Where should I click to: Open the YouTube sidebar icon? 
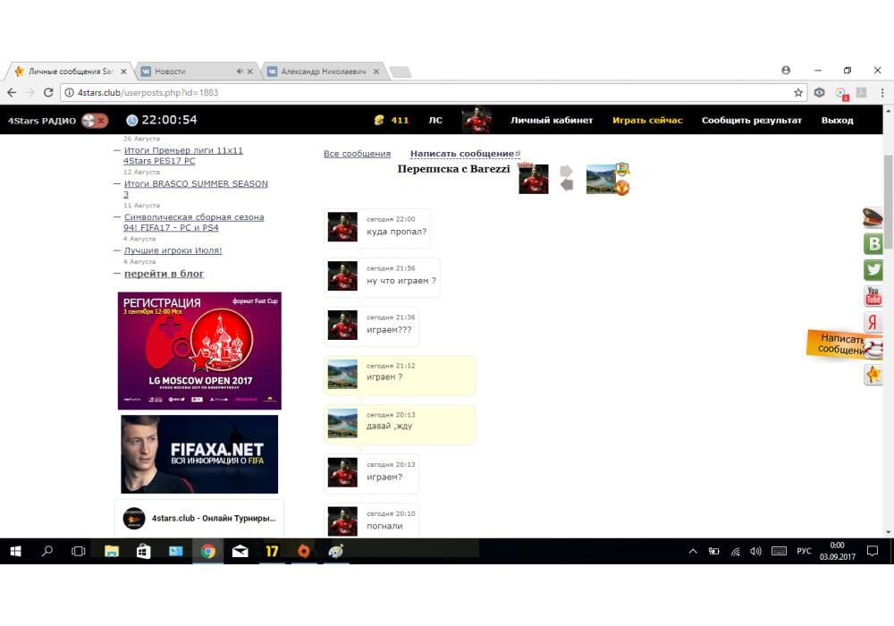[873, 296]
